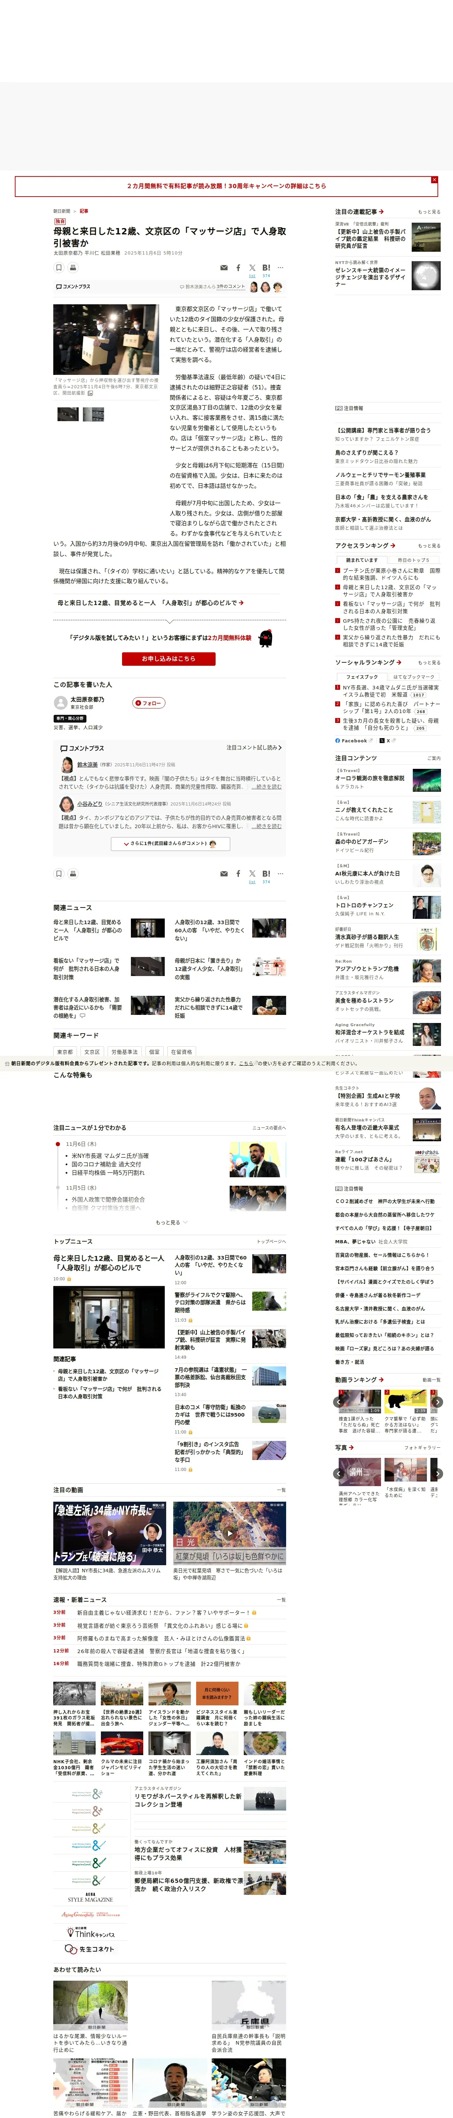Click the 労働基準法 keyword tag
Screen dimensions: 453x2118
(x=124, y=1052)
